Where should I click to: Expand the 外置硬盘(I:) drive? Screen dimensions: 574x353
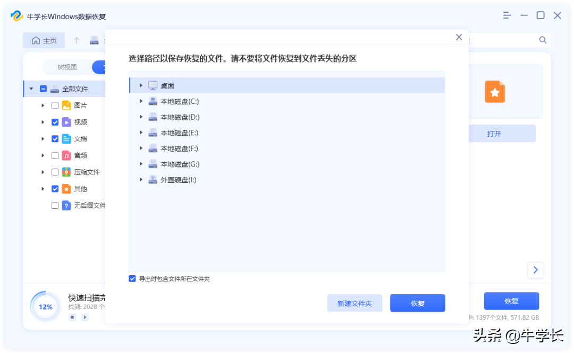[x=140, y=179]
